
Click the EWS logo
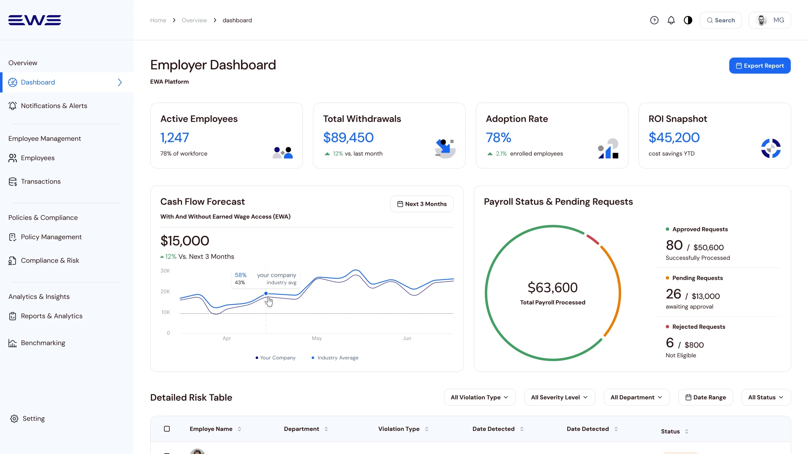pyautogui.click(x=35, y=20)
